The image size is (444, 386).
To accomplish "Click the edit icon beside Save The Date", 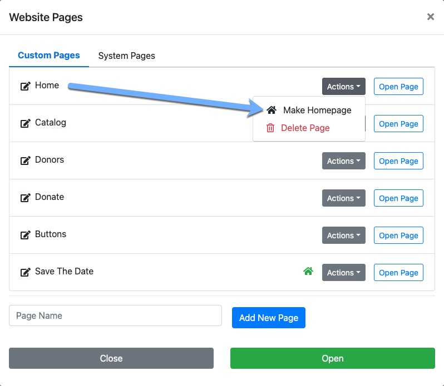I will click(x=25, y=272).
